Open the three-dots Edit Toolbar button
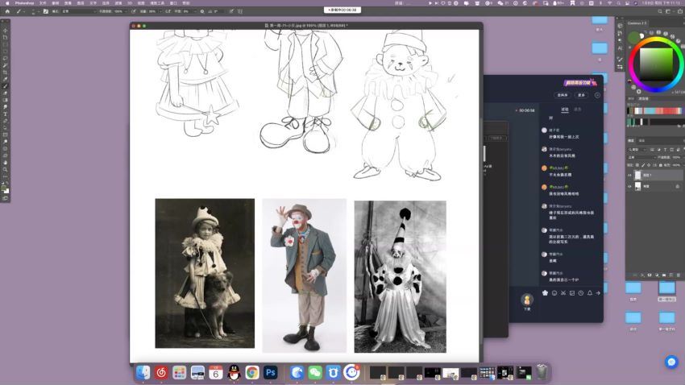Image resolution: width=685 pixels, height=385 pixels. click(x=6, y=176)
